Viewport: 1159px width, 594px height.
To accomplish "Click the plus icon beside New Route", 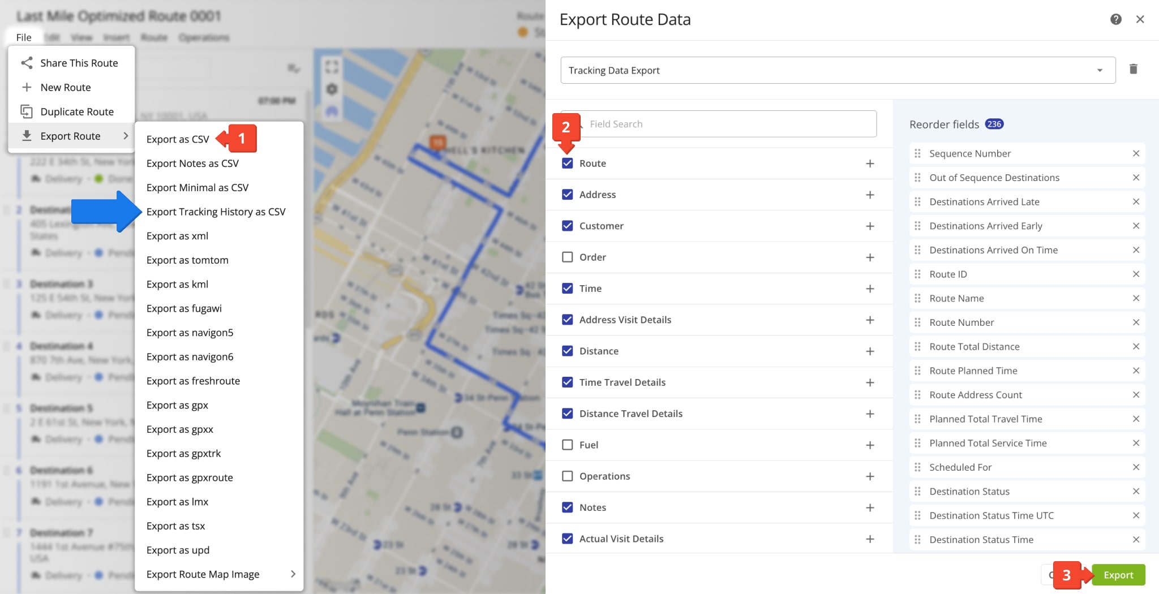I will pos(26,87).
